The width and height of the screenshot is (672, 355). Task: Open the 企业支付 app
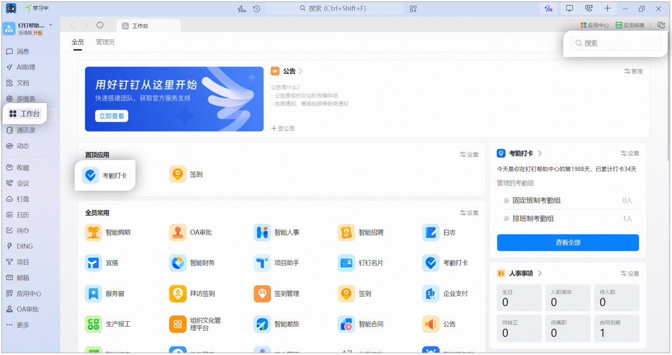[x=445, y=294]
